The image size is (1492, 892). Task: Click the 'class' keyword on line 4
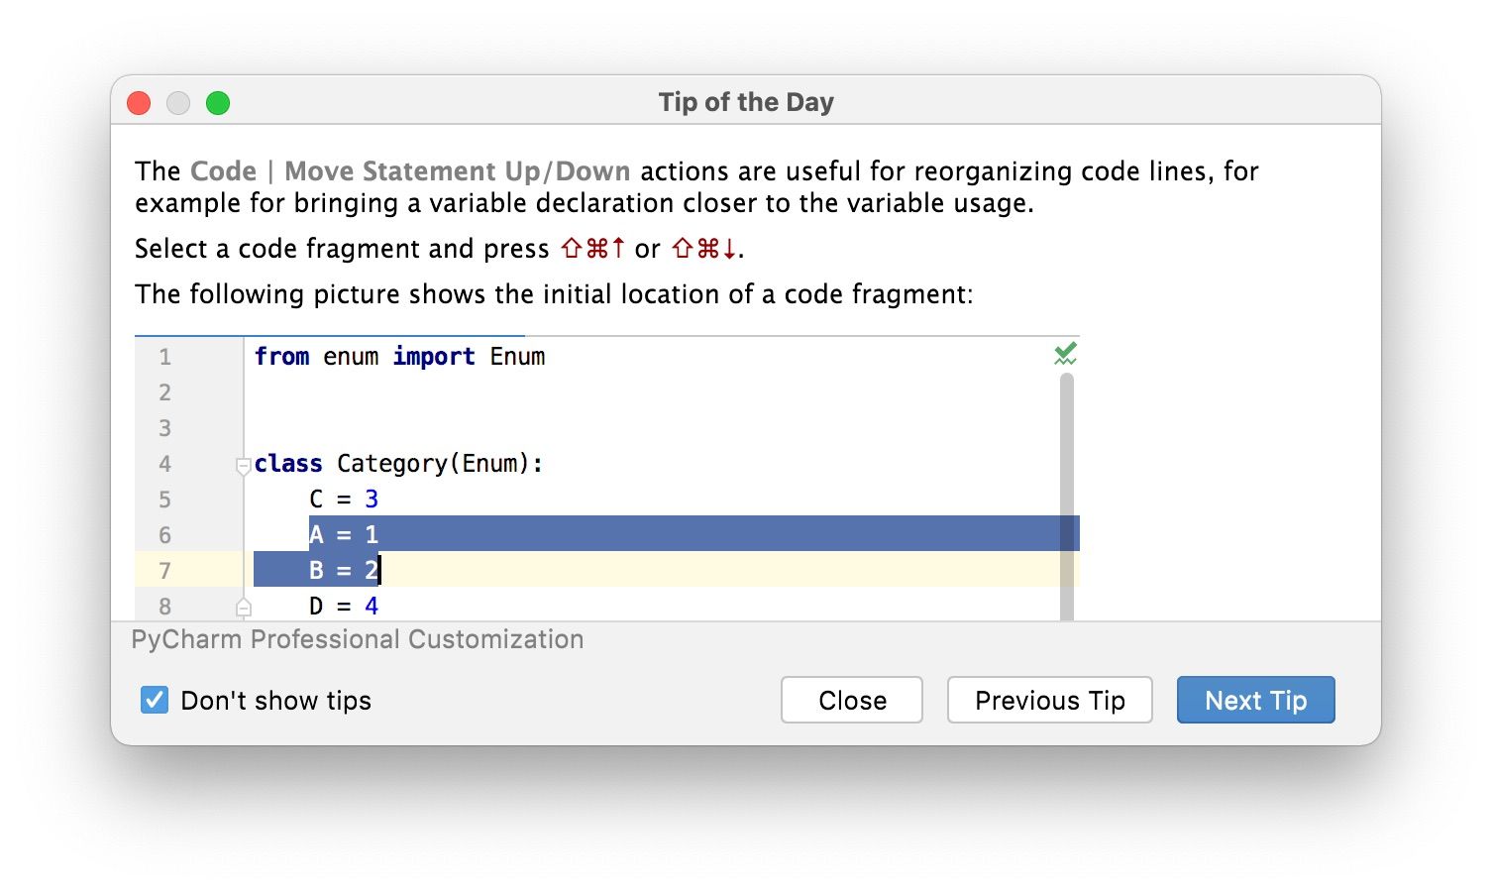[x=288, y=464]
